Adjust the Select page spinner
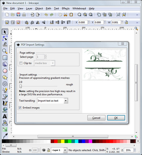Image resolution: width=142 pixels, height=155 pixels. click(x=45, y=57)
